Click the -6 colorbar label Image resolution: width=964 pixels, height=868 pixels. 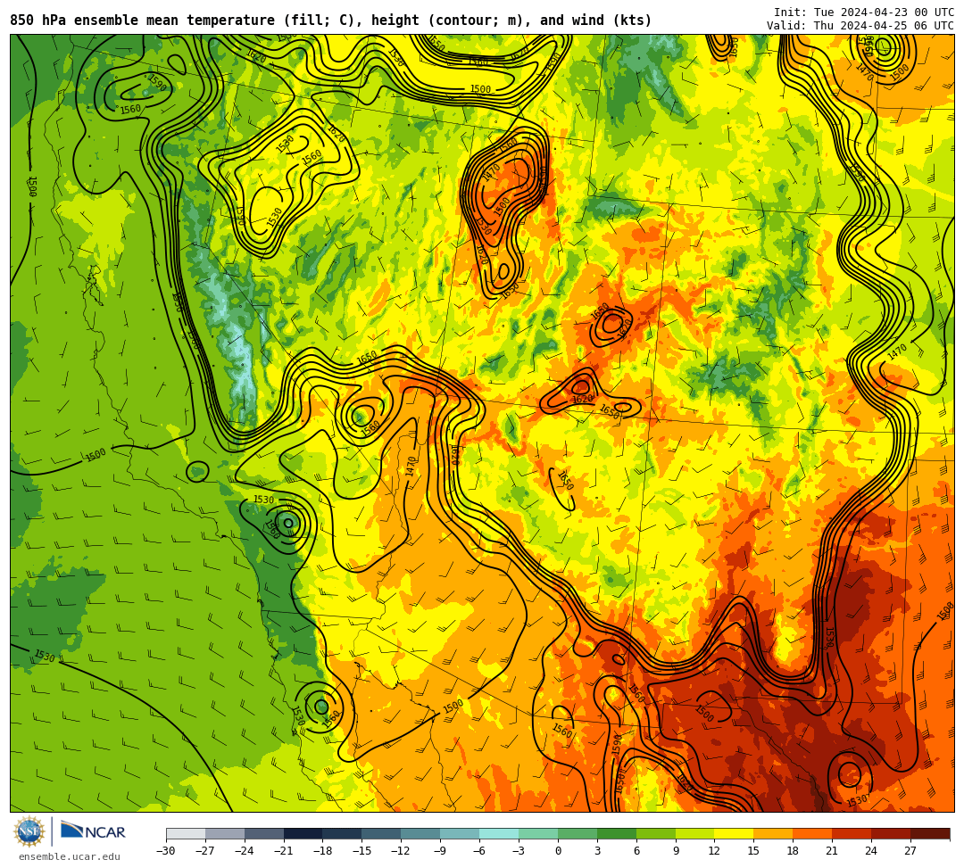pyautogui.click(x=479, y=851)
